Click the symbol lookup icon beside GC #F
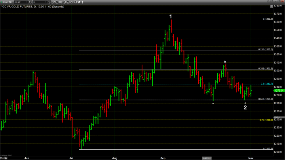Viewport: 285px width, 160px height. point(31,2)
